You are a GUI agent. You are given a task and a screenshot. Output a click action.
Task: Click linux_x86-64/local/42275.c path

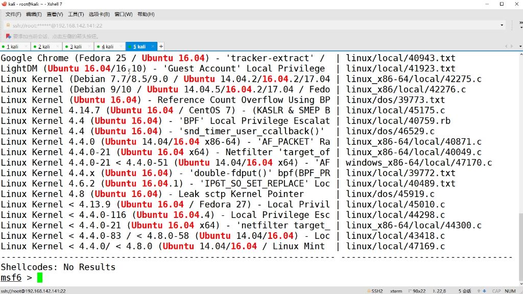click(414, 79)
